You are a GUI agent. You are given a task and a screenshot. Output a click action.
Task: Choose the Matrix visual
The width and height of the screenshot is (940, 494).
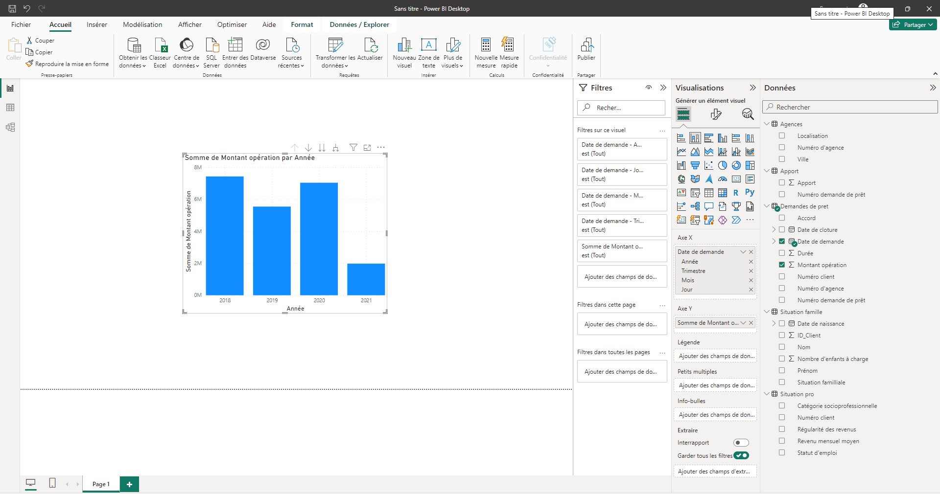pyautogui.click(x=723, y=193)
